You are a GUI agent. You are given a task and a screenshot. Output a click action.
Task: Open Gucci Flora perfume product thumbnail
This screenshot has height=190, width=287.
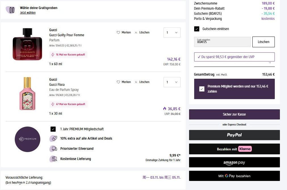27,93
